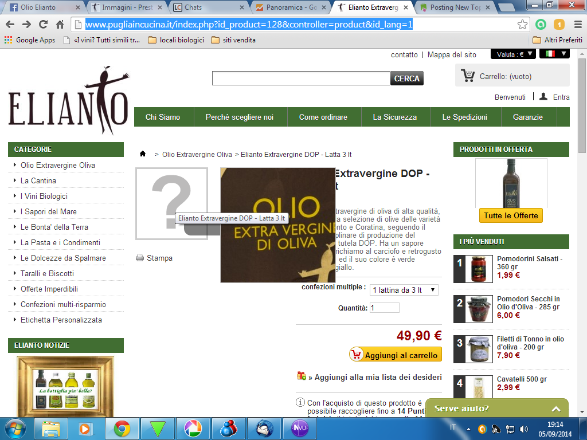Open the Windows Start button
Image resolution: width=587 pixels, height=440 pixels.
click(x=15, y=429)
